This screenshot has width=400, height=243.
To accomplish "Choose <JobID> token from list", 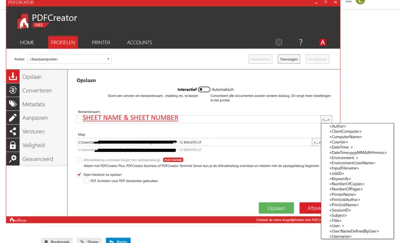I will (336, 173).
